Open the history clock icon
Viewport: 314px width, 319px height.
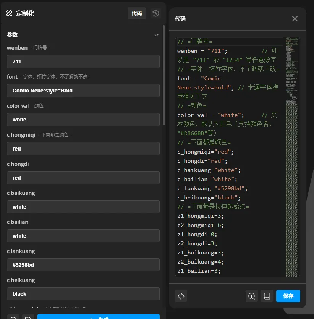coord(156,13)
